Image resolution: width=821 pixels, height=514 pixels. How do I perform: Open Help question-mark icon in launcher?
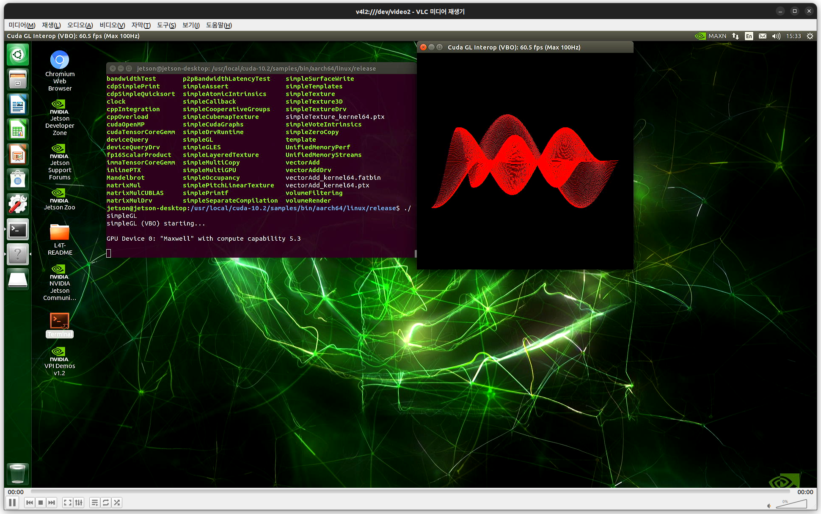click(18, 254)
